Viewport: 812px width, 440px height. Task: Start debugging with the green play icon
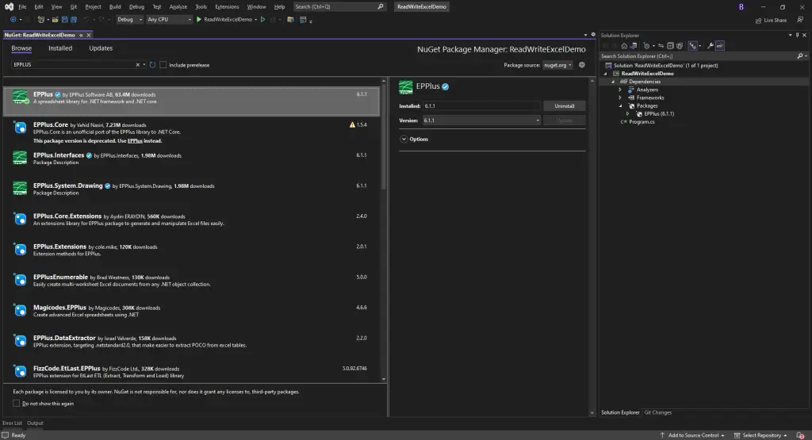[x=199, y=20]
